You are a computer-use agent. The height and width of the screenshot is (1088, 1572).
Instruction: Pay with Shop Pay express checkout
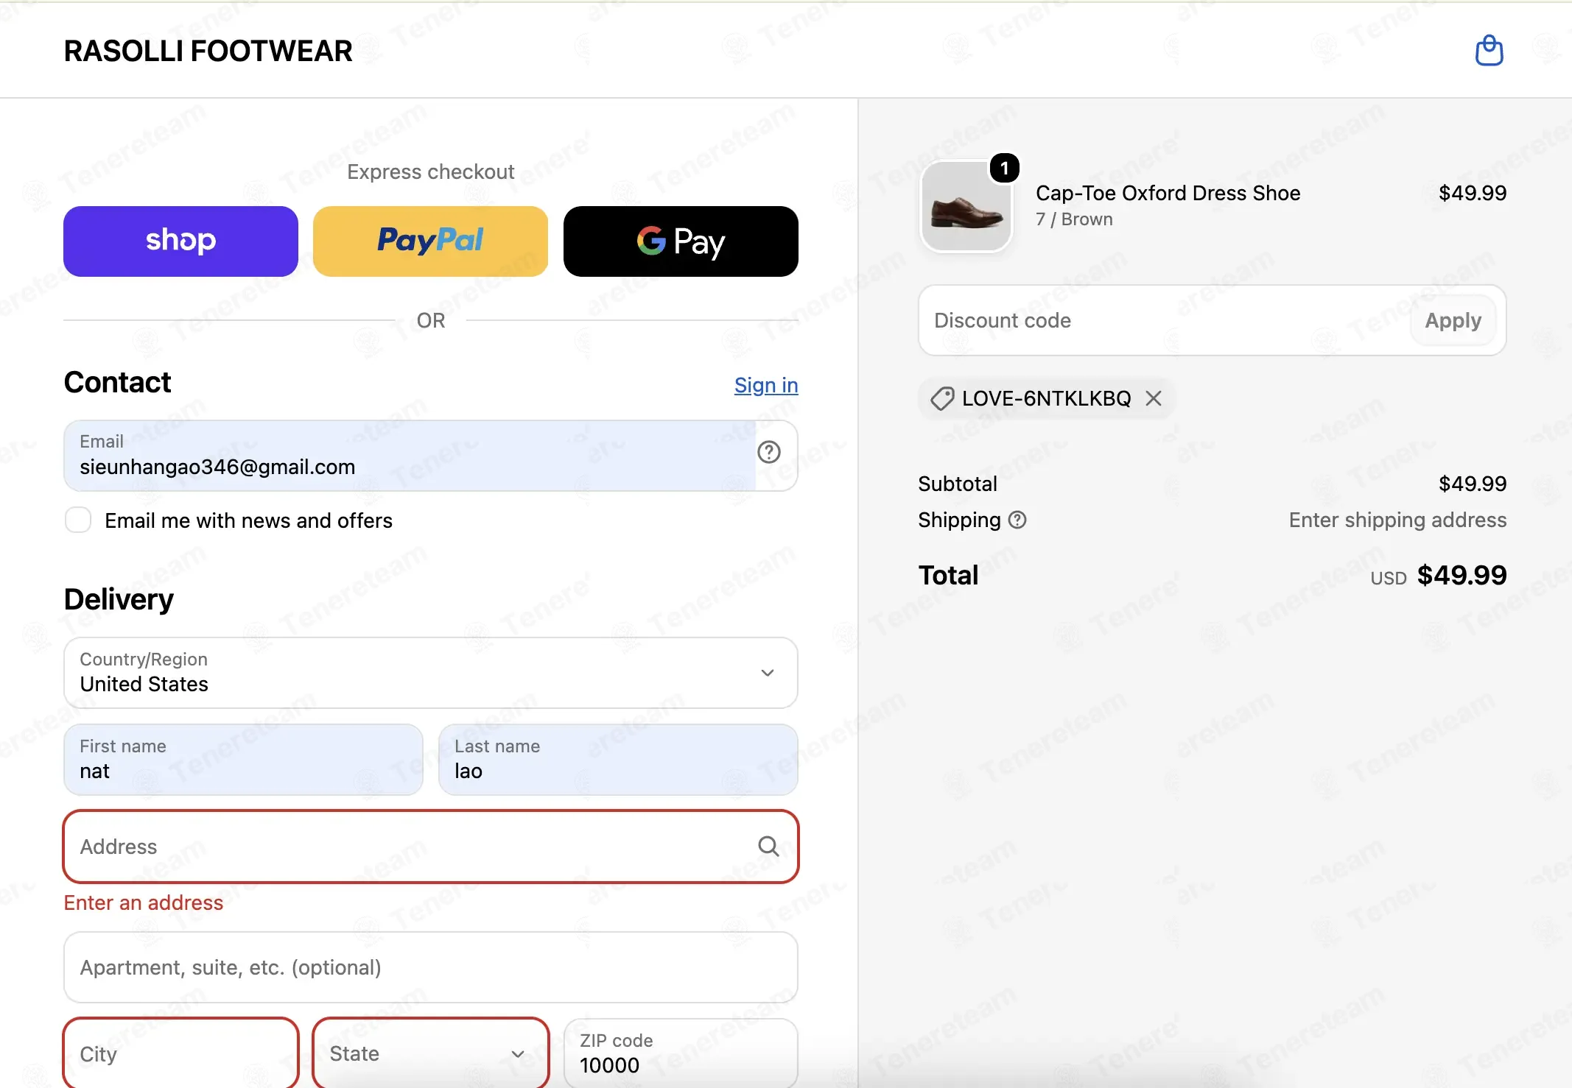click(x=180, y=241)
